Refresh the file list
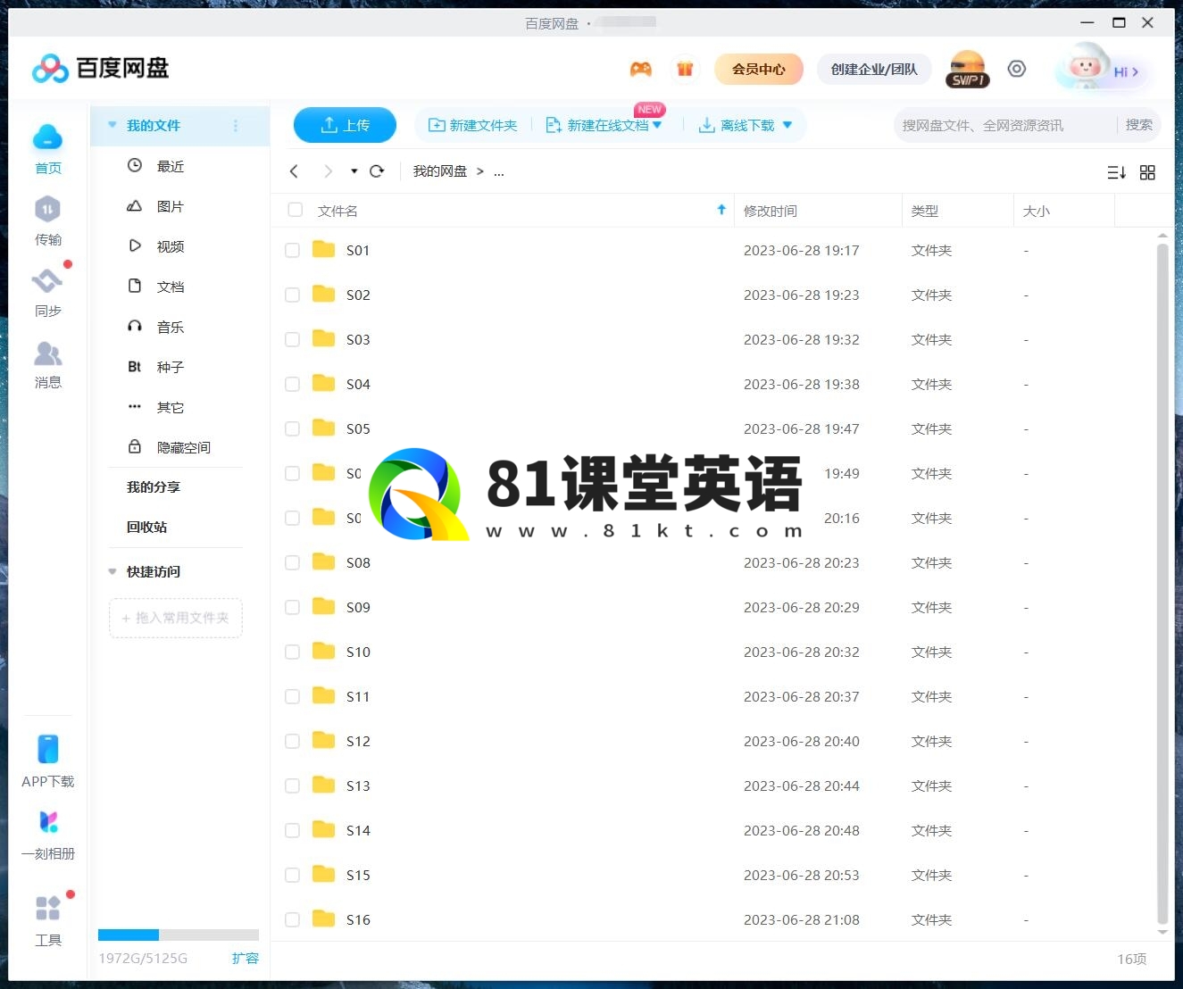This screenshot has height=989, width=1183. [x=377, y=171]
